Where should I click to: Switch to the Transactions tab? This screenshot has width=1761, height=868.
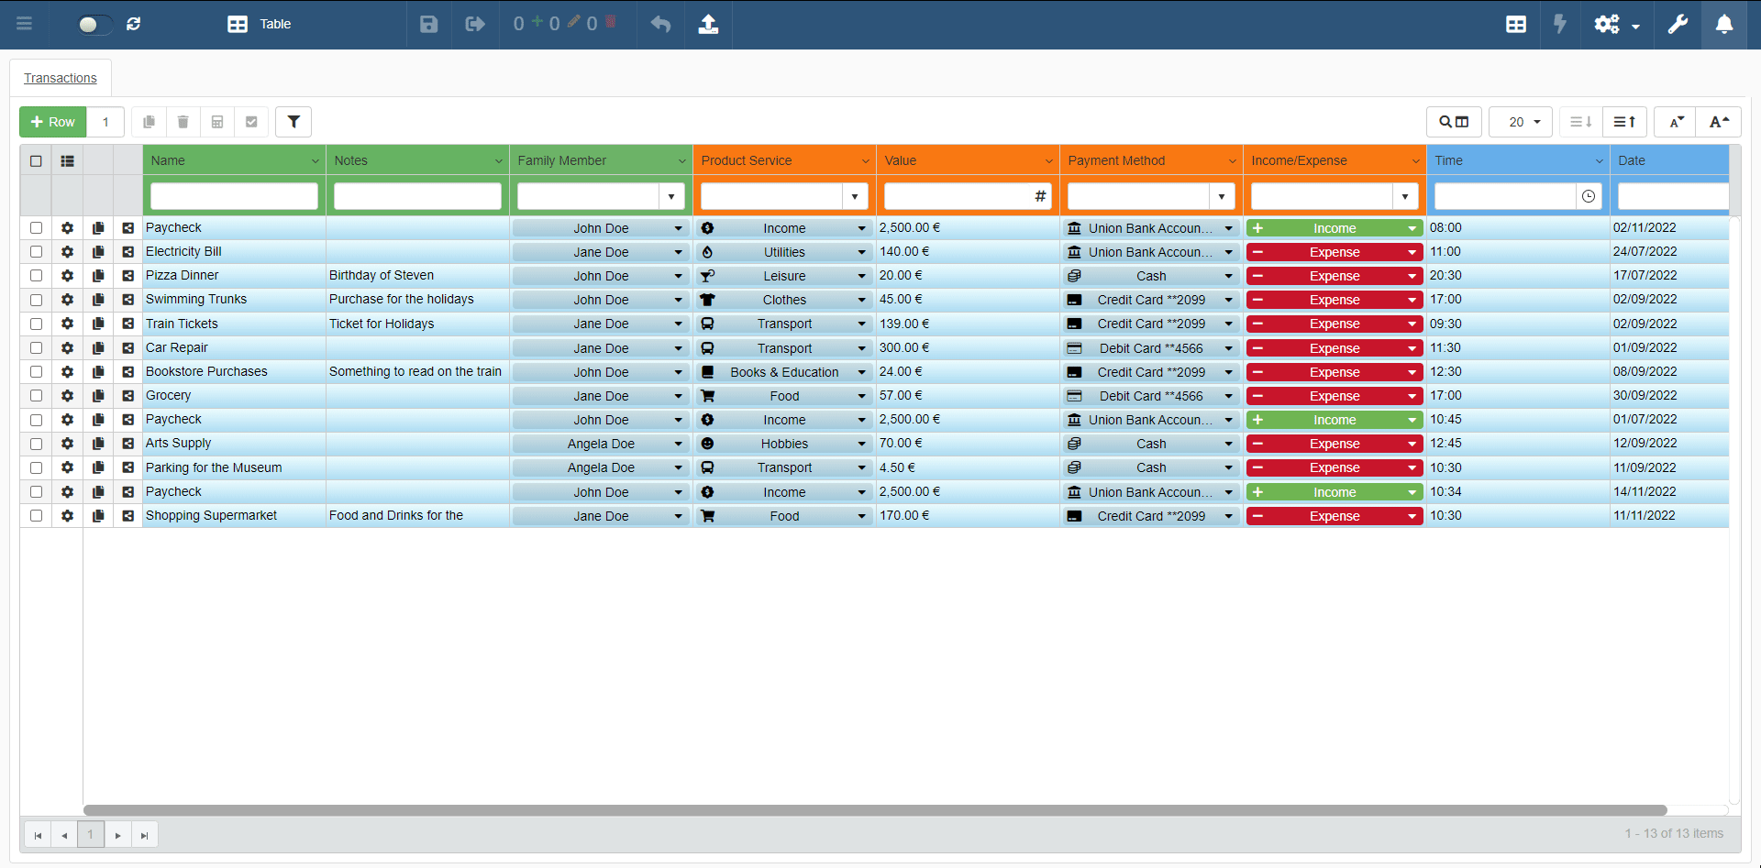[61, 78]
